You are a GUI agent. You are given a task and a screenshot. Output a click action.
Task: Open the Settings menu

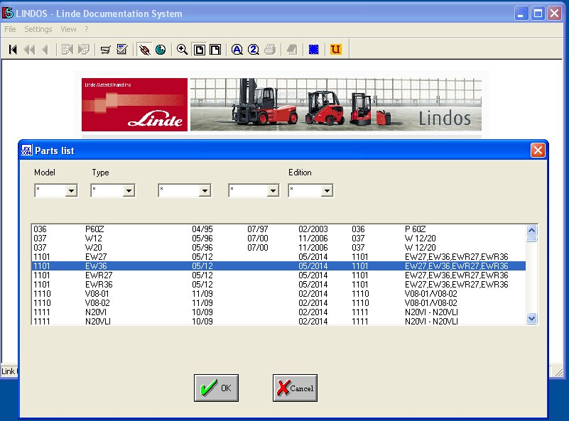coord(38,29)
